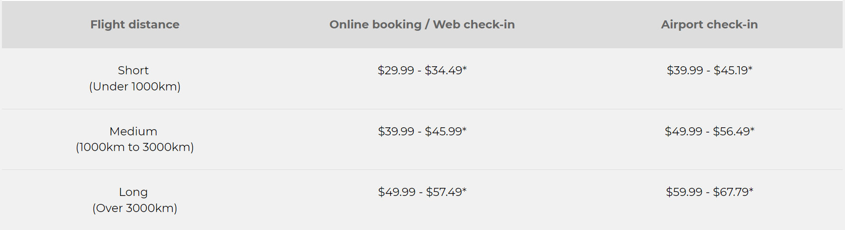The image size is (845, 230).
Task: Click the $67.79* long airport price
Action: [x=733, y=192]
